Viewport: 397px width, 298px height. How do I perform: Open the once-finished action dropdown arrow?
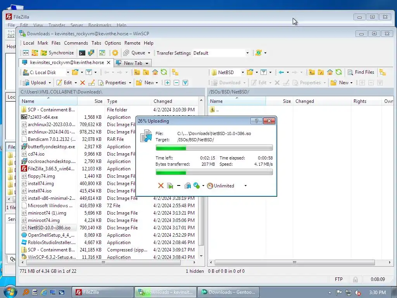pyautogui.click(x=203, y=186)
